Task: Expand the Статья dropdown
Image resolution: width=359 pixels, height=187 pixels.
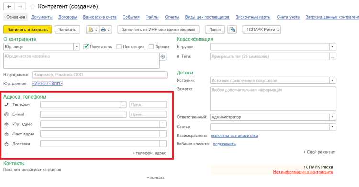Action: click(x=333, y=127)
